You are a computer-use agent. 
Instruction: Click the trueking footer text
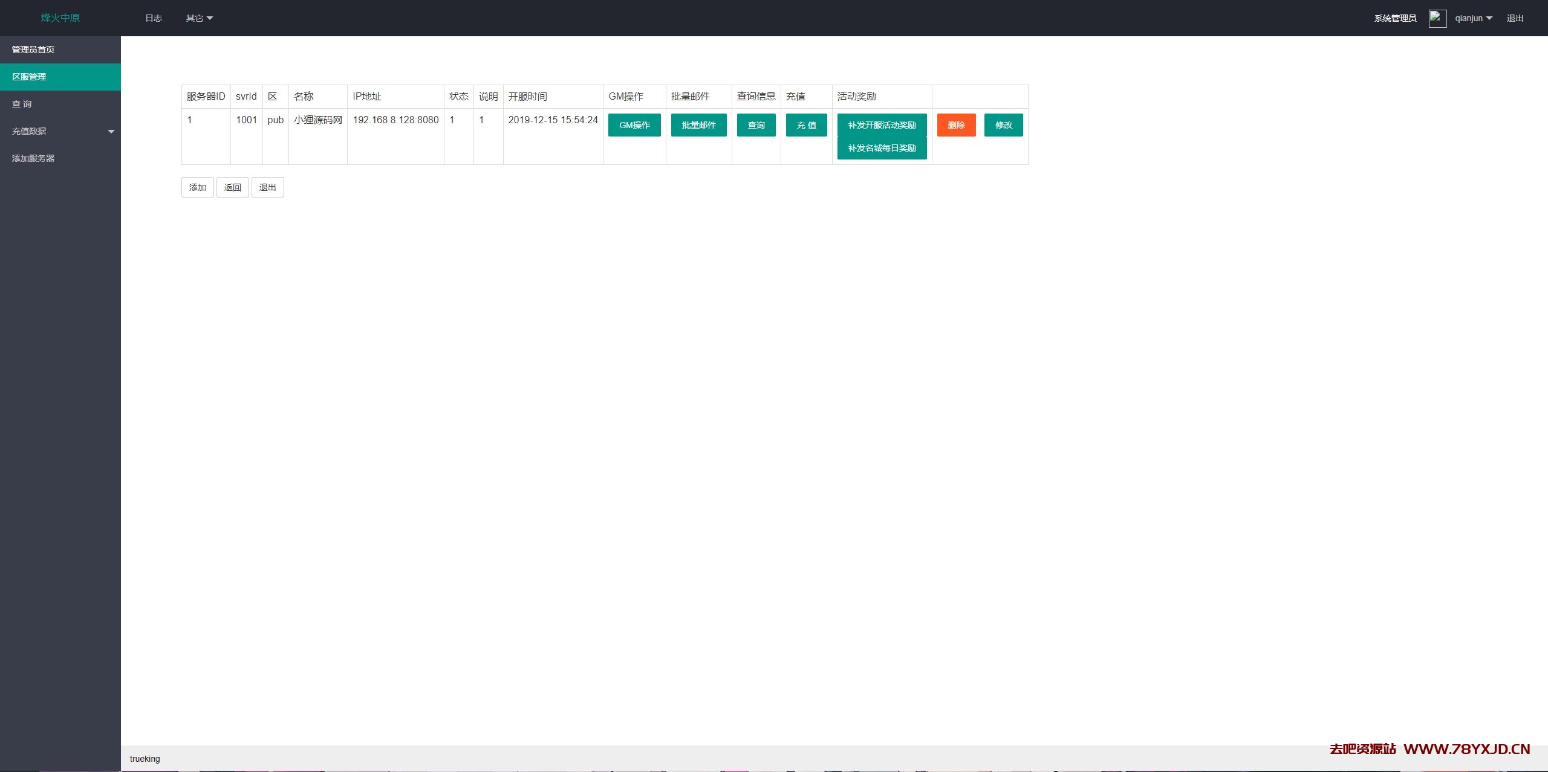pyautogui.click(x=145, y=759)
